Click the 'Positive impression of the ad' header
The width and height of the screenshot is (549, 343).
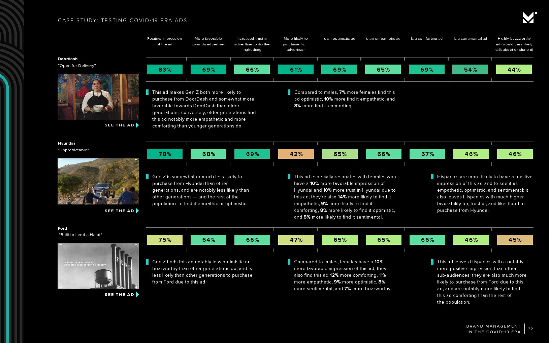[x=164, y=41]
